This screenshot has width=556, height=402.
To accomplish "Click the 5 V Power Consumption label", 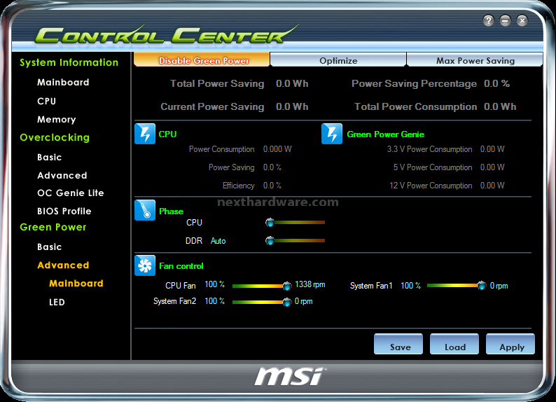I will pyautogui.click(x=433, y=167).
